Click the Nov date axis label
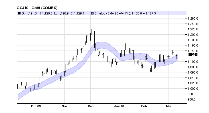Screen dimensions: 209x113 pos(65,106)
